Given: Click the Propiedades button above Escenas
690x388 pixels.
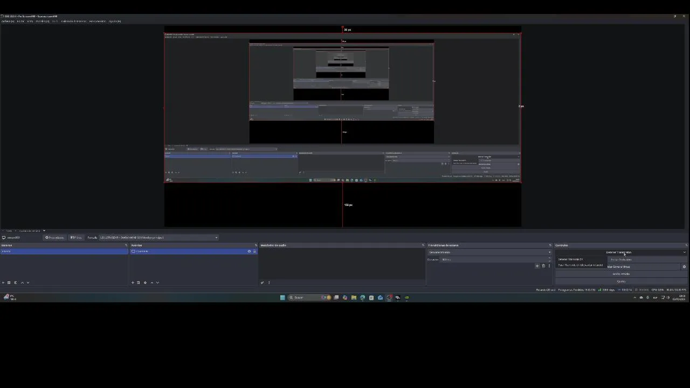Looking at the screenshot, I should (x=54, y=238).
